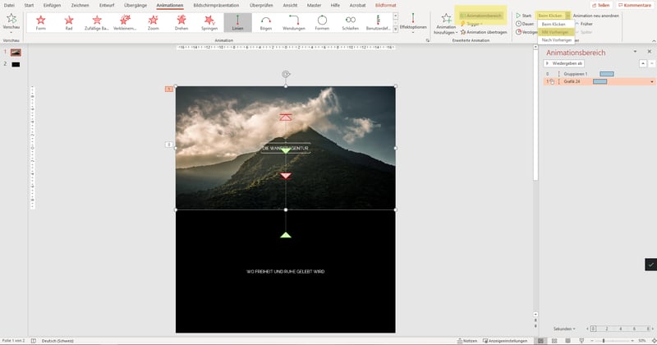
Task: Click the spell check language Deutsch (Schweiz)
Action: click(x=57, y=341)
